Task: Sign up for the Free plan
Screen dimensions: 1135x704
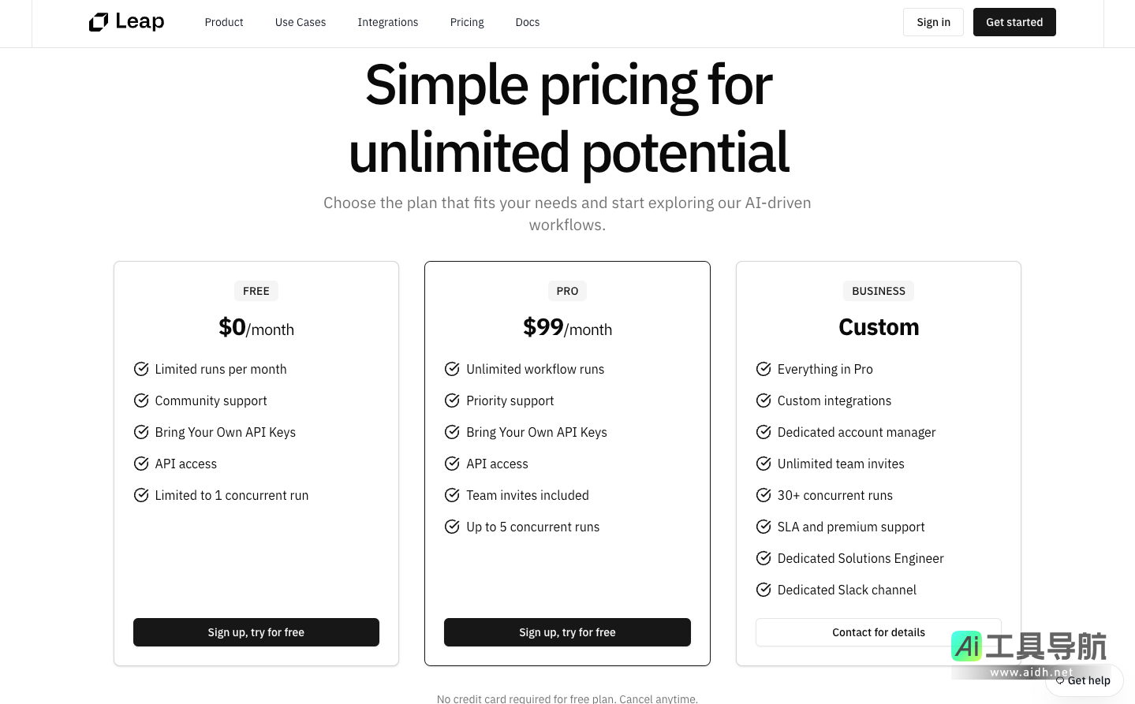Action: point(256,632)
